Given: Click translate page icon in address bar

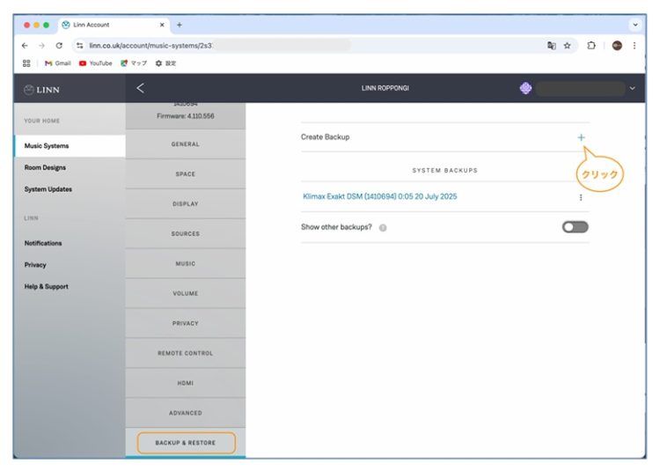Looking at the screenshot, I should tap(552, 46).
